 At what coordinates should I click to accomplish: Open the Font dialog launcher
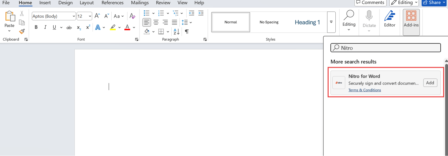[x=136, y=39]
